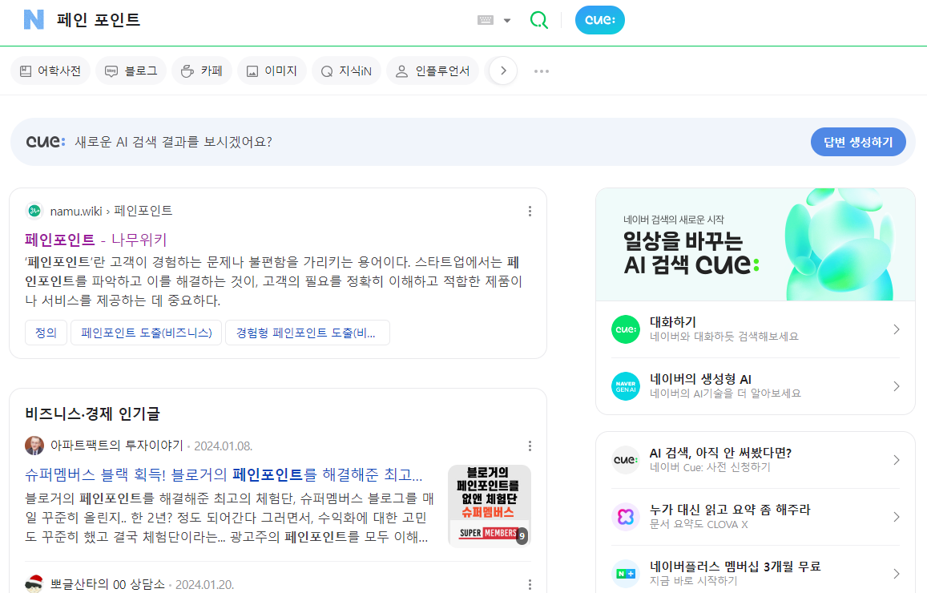Expand AI 검색 row chevron

coord(897,460)
